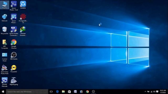The height and width of the screenshot is (94, 168).
Task: Select the ABC Computer user folder
Action: click(x=4, y=44)
